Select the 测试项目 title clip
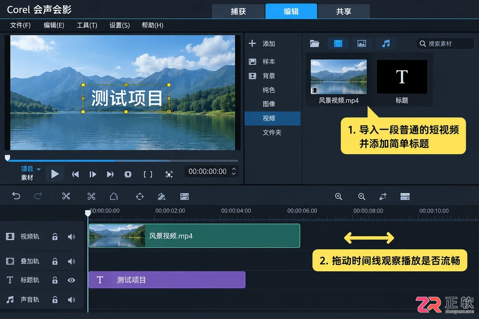479x319 pixels. click(x=167, y=280)
